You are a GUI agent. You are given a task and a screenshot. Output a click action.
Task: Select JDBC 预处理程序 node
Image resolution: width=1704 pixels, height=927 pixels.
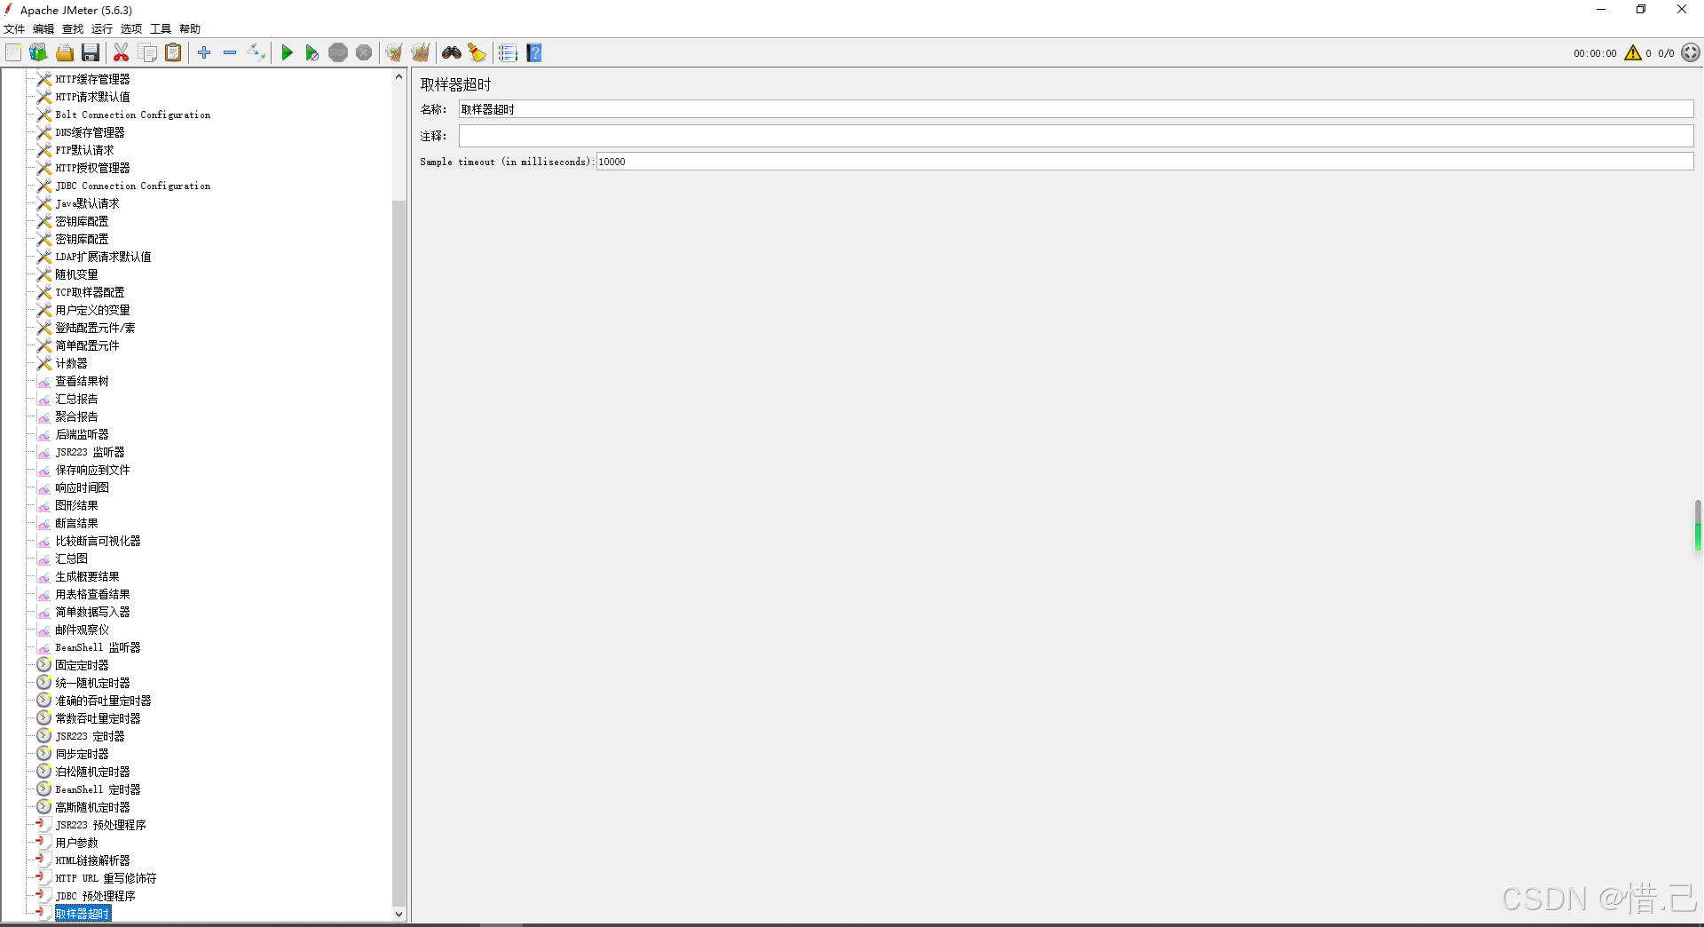(x=95, y=896)
